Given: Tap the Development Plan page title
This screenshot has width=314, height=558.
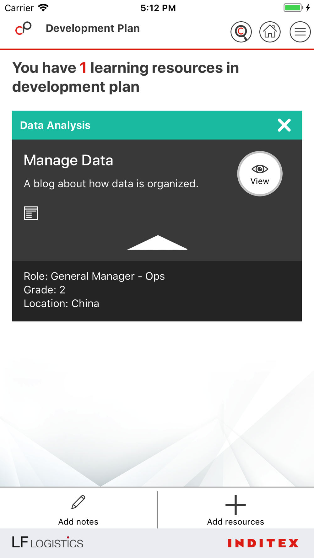Looking at the screenshot, I should pos(93,28).
